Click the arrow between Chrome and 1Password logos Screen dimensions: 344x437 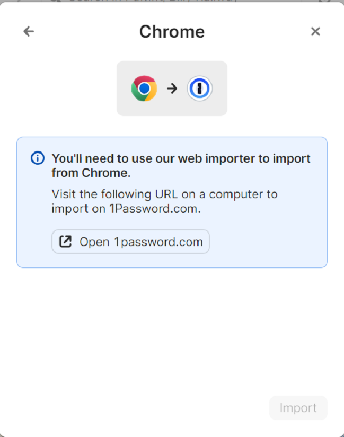(172, 88)
